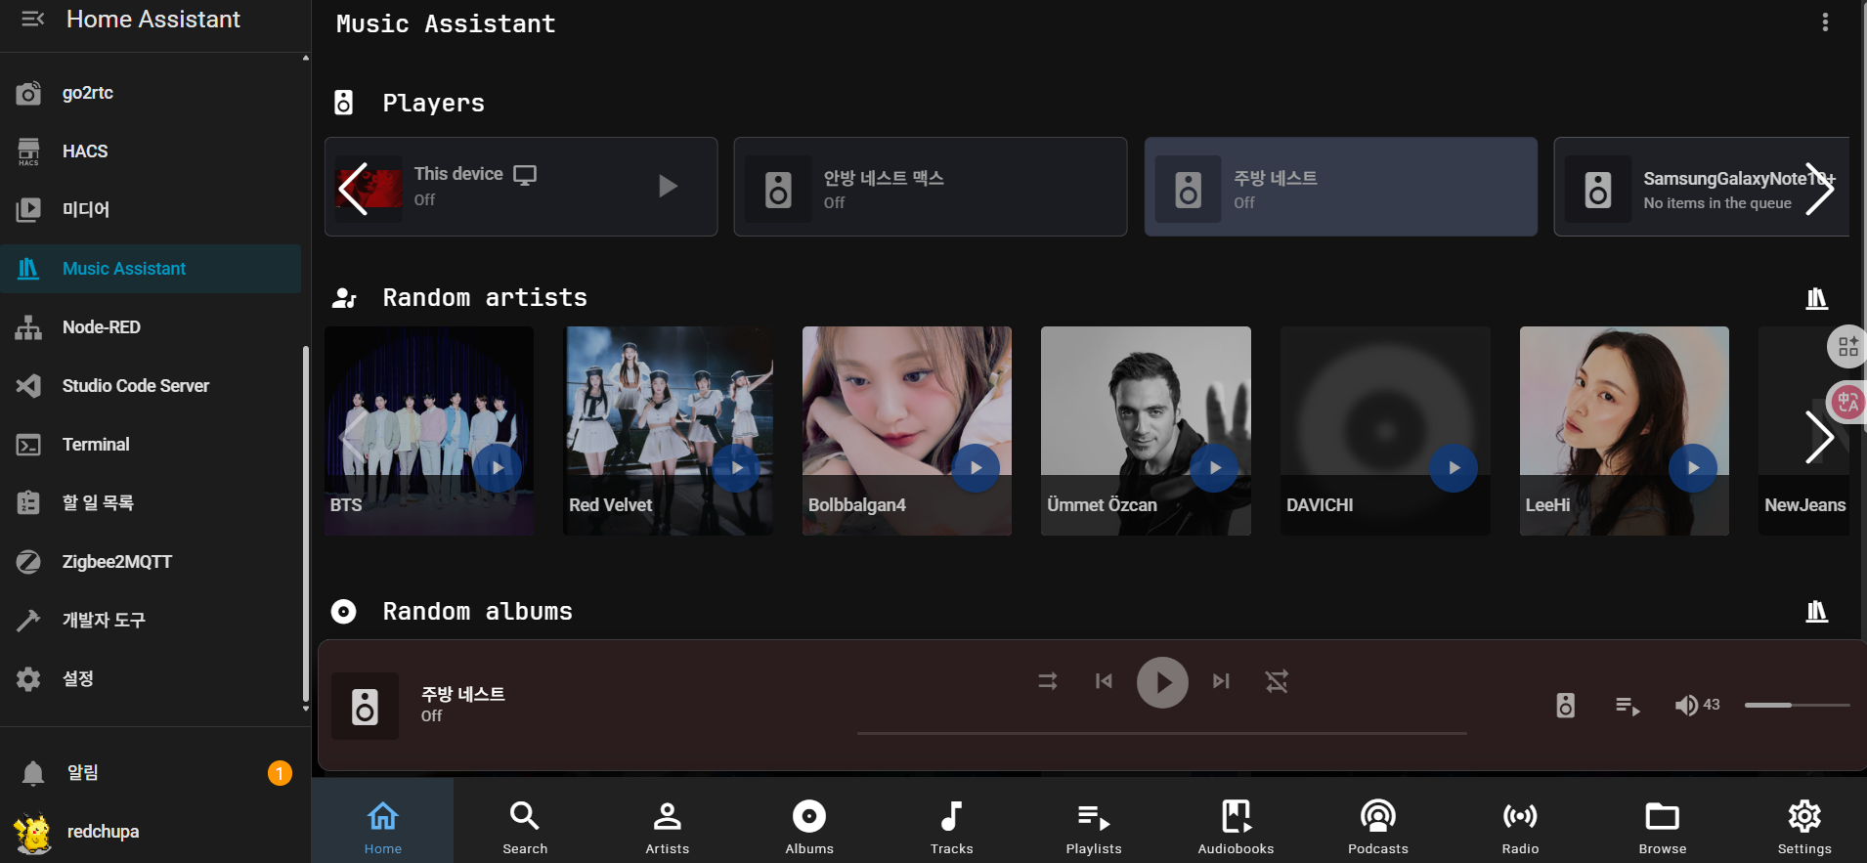This screenshot has width=1867, height=863.
Task: Open the three-dot overflow menu
Action: click(1824, 22)
